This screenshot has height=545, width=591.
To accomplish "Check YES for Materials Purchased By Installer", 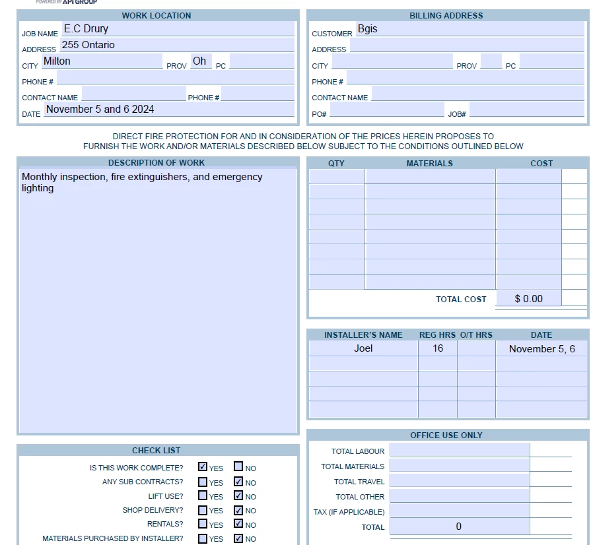I will click(x=203, y=538).
